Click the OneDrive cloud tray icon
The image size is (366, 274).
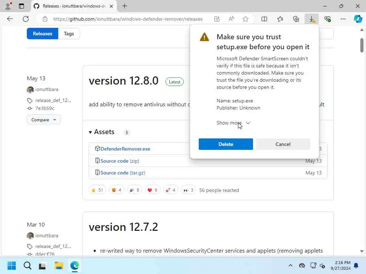302,265
